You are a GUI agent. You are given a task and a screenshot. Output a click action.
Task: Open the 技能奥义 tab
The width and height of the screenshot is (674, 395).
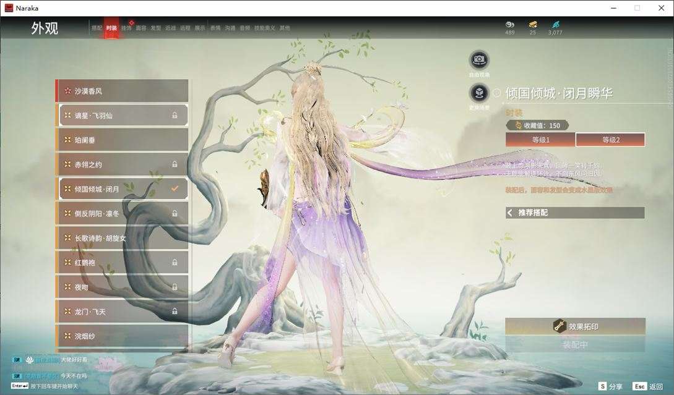click(264, 28)
